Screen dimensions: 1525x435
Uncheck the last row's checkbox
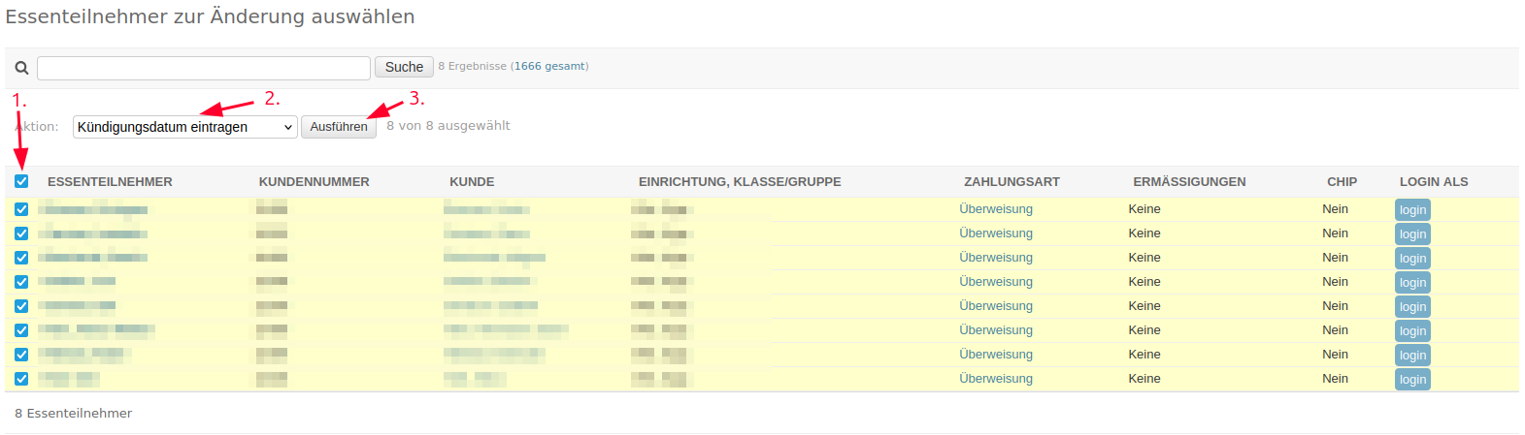tap(21, 379)
